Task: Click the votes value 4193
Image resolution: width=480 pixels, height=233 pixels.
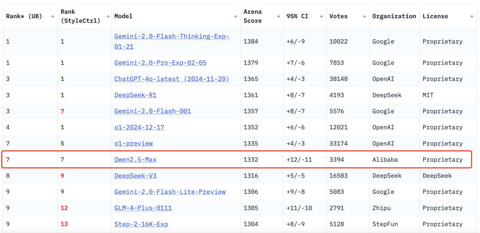Action: pyautogui.click(x=337, y=95)
